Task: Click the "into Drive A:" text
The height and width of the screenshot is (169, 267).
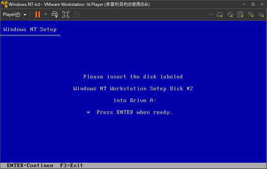Action: (135, 100)
